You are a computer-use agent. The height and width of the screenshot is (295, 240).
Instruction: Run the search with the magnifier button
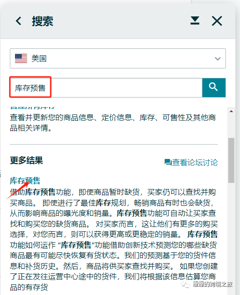214,88
